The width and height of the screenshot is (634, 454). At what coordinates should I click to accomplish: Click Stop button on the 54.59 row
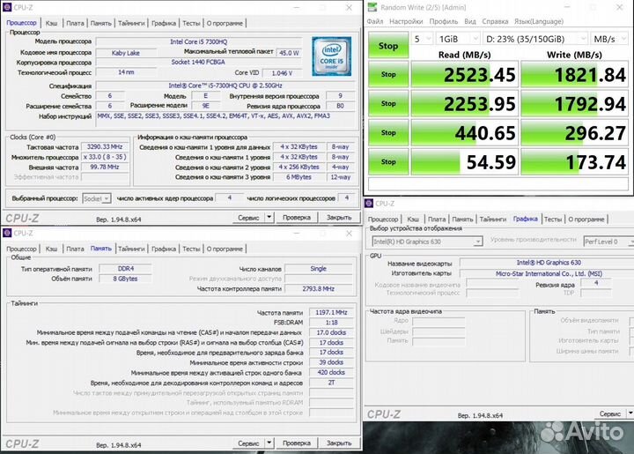388,161
